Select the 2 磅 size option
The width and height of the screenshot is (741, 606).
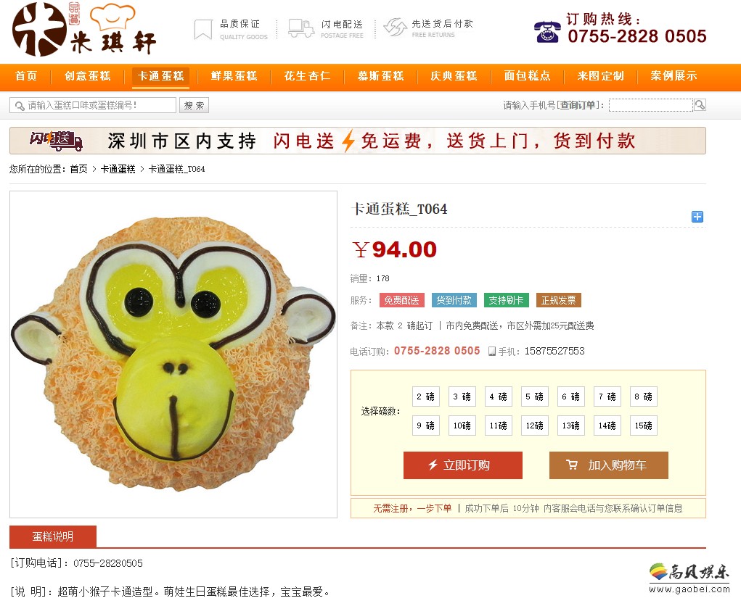click(x=426, y=397)
